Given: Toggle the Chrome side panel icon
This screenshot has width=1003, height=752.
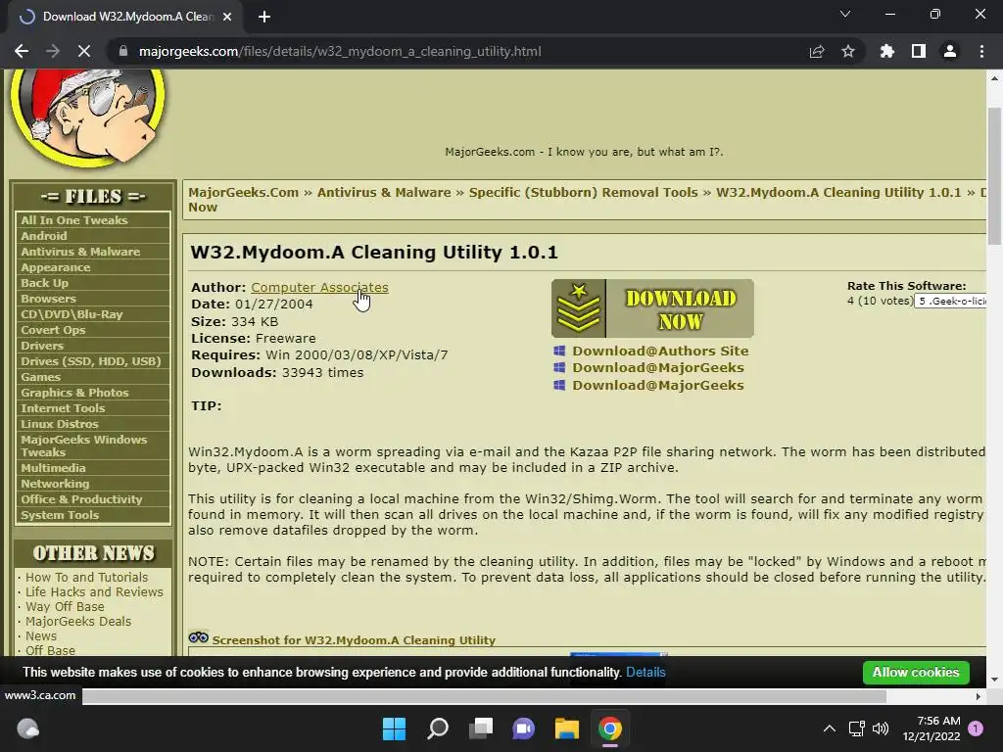Looking at the screenshot, I should tap(919, 51).
